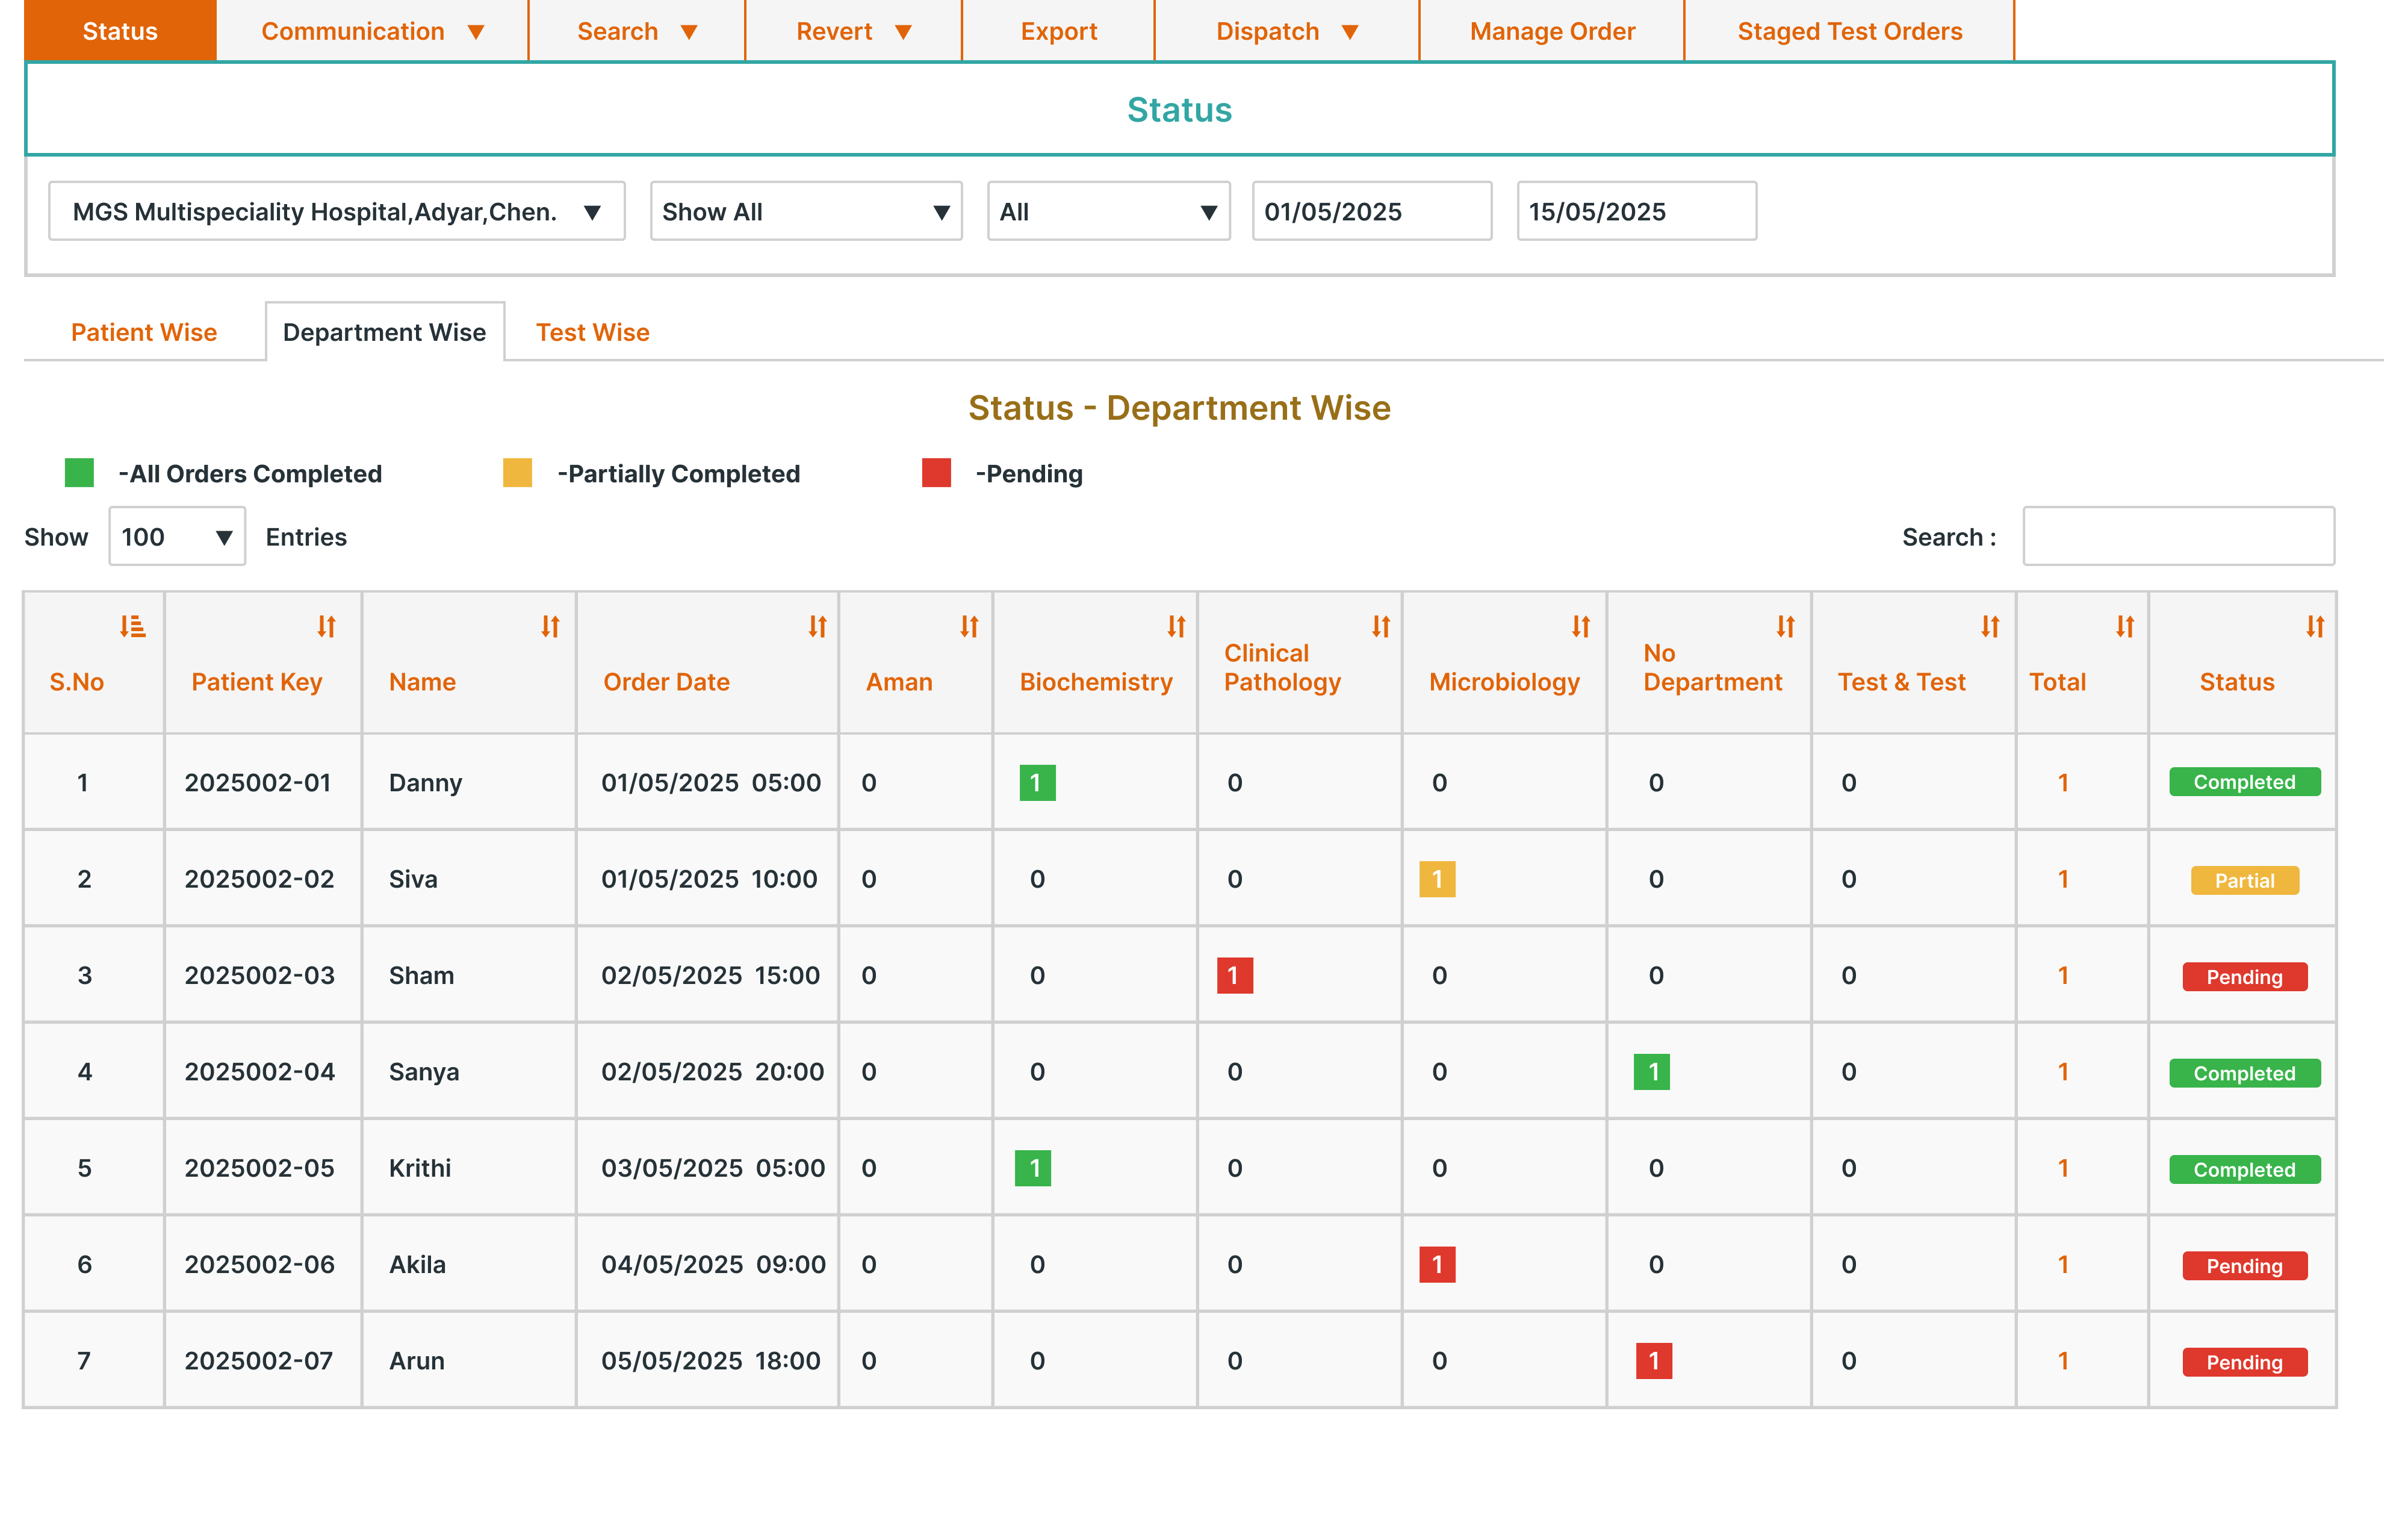2408x1532 pixels.
Task: Expand the Show All filter dropdown
Action: 805,211
